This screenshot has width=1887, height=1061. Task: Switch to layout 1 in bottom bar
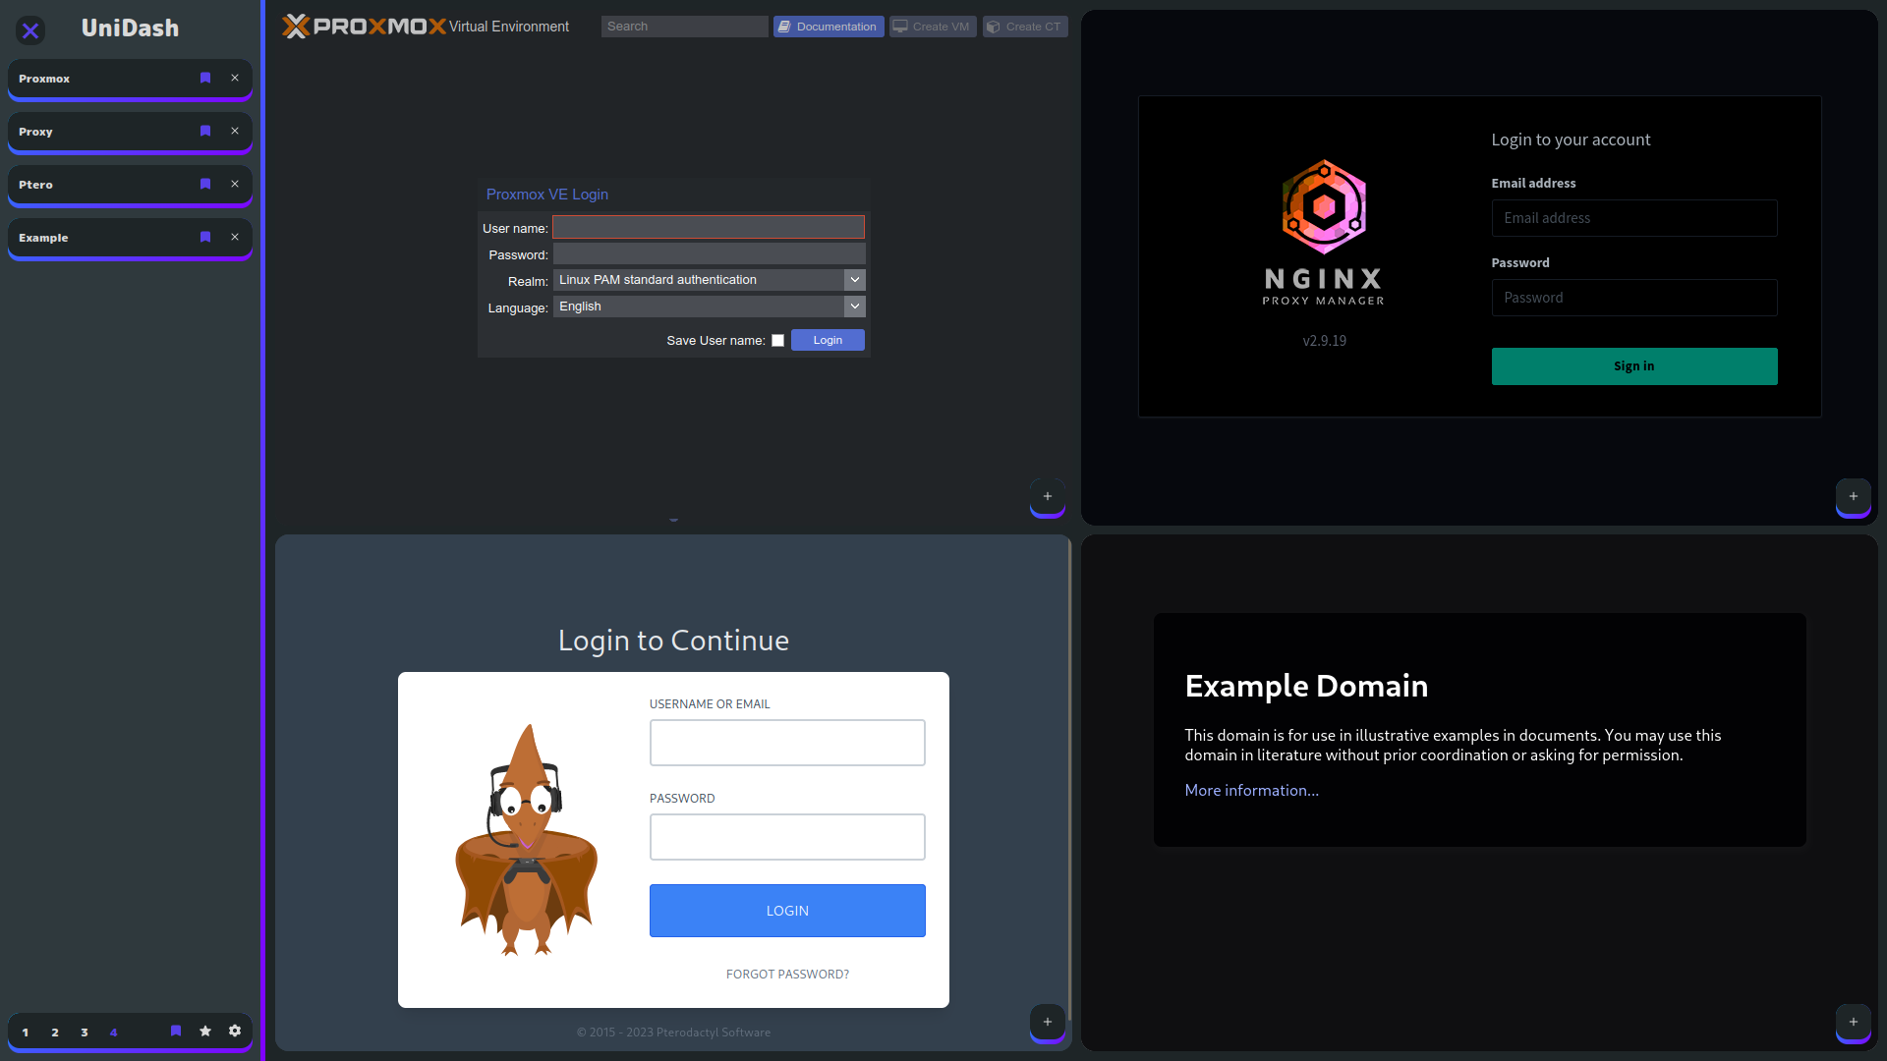point(26,1032)
